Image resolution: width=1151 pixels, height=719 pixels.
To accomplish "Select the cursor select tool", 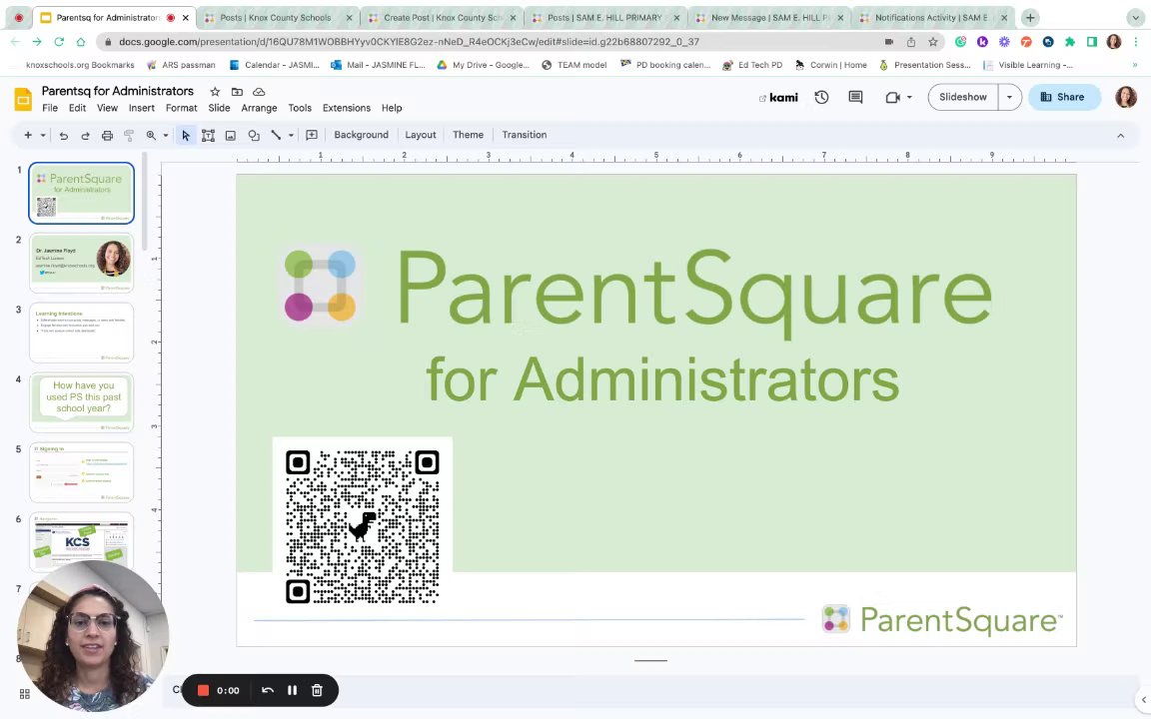I will tap(186, 135).
